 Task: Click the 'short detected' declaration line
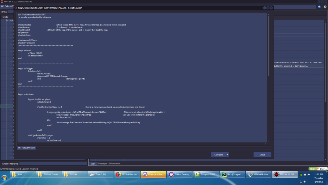[24, 25]
